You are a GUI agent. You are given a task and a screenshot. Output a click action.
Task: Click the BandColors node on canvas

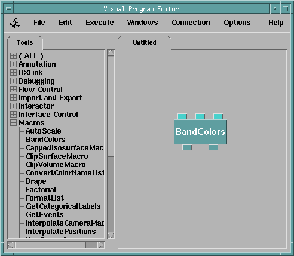[201, 132]
